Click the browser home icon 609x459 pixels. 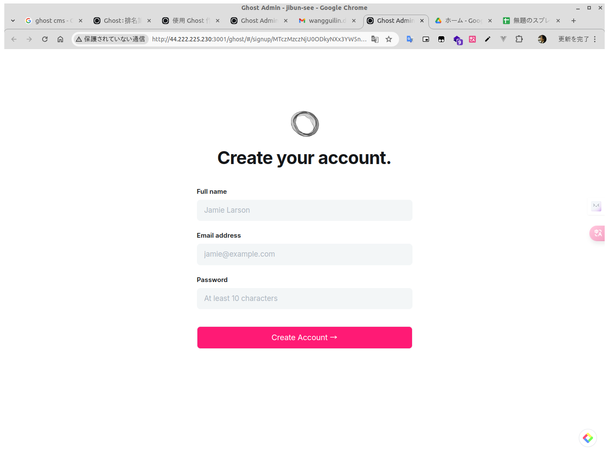pyautogui.click(x=60, y=39)
